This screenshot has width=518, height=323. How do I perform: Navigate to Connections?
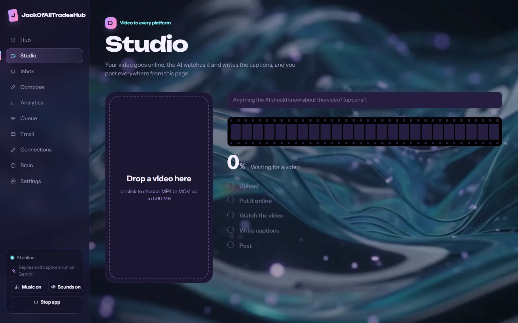pyautogui.click(x=44, y=150)
